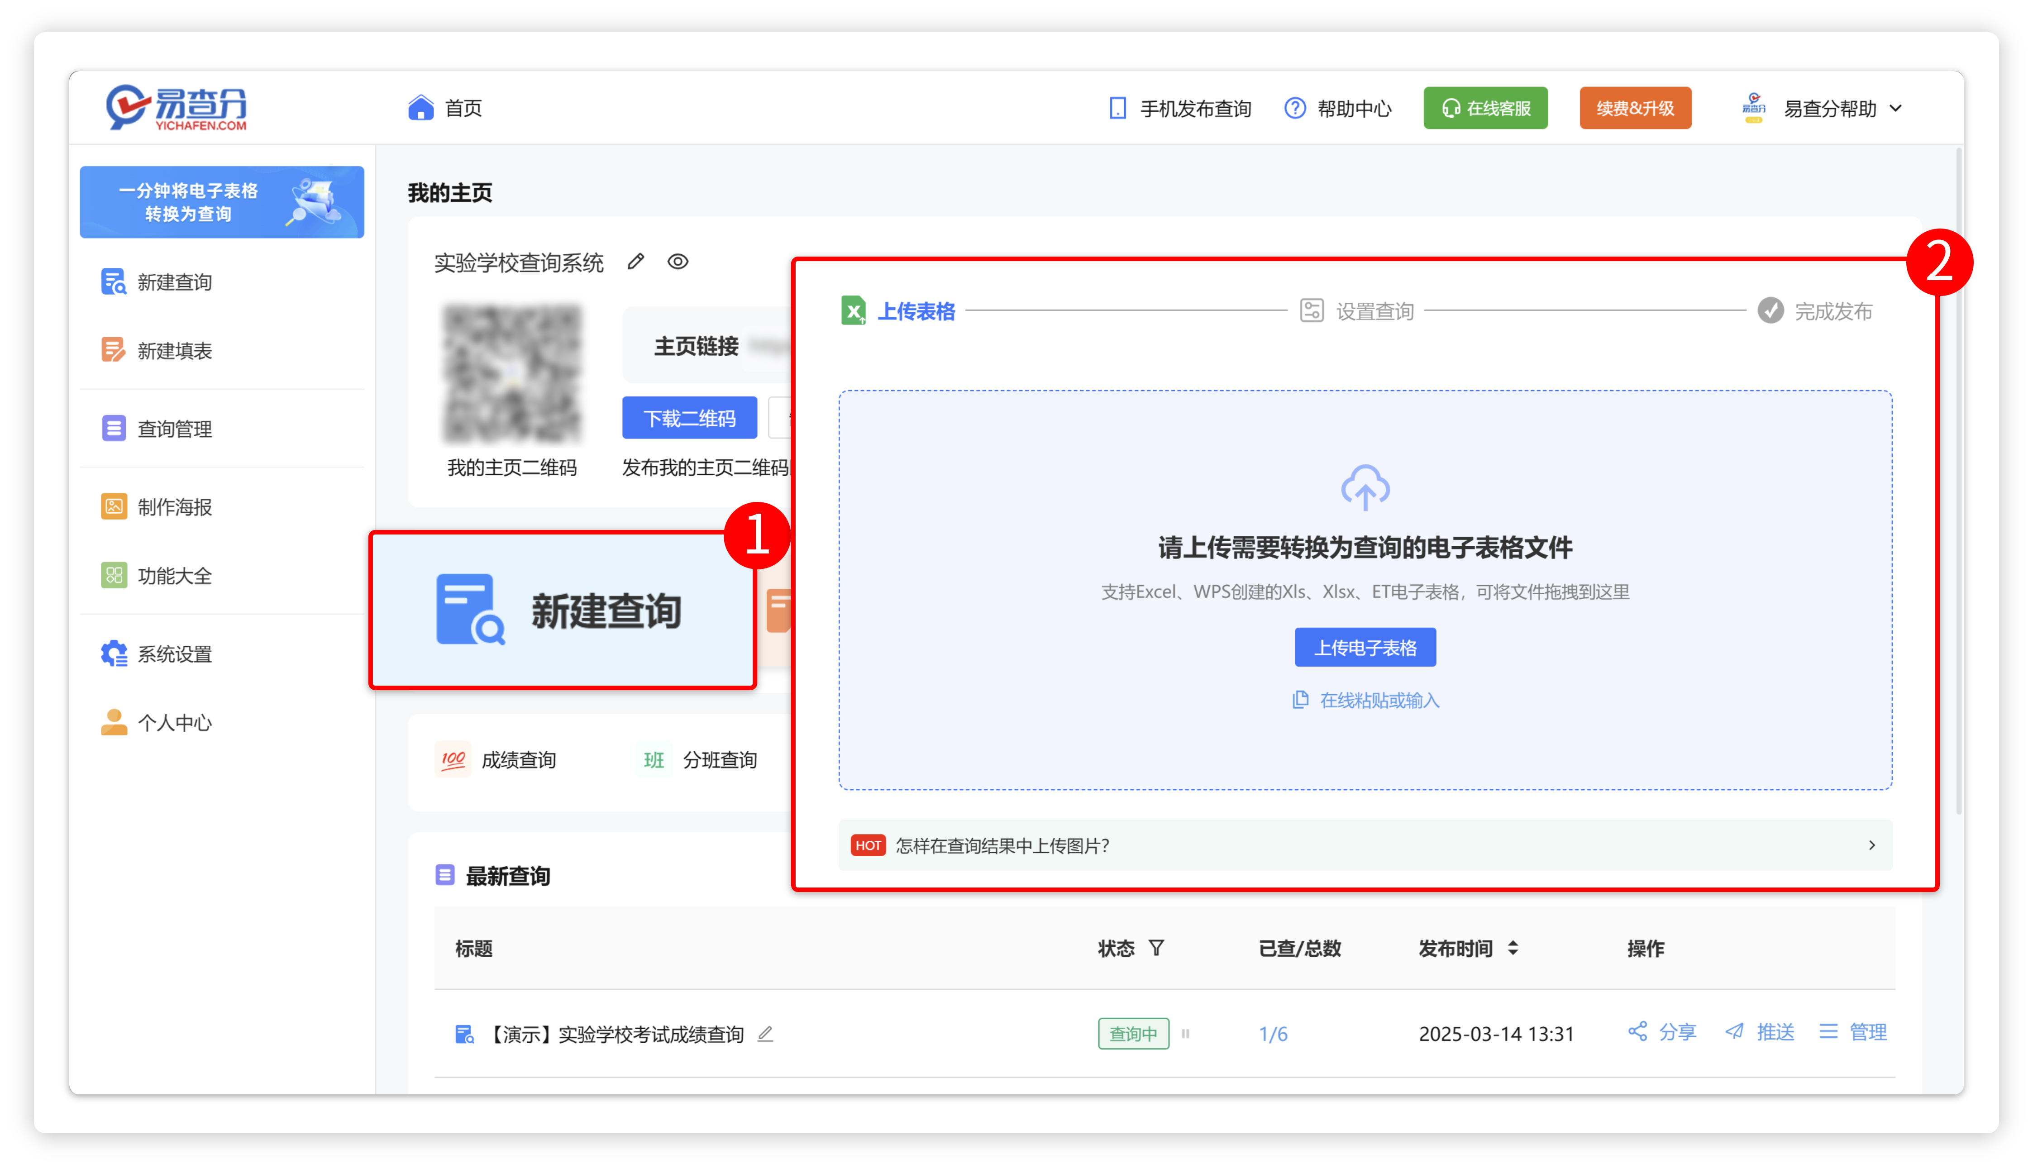Click the 续费&升级 button
The height and width of the screenshot is (1169, 2033).
click(x=1635, y=108)
